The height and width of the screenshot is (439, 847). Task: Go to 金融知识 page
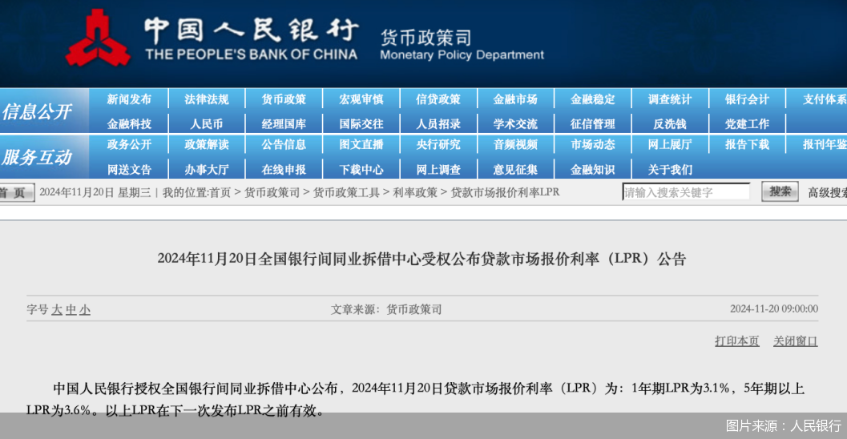click(592, 170)
